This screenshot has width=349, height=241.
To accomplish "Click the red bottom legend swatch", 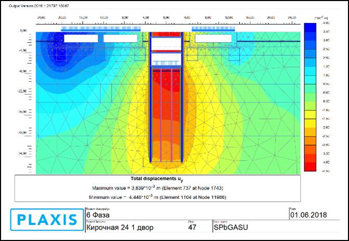I will [308, 167].
